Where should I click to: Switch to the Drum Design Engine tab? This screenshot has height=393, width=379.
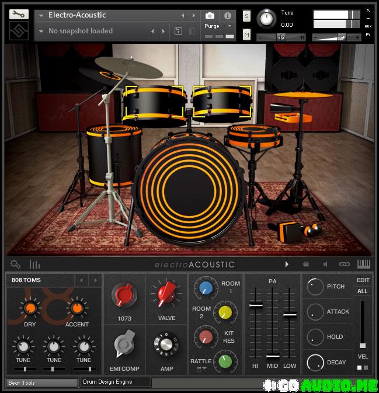tap(114, 382)
